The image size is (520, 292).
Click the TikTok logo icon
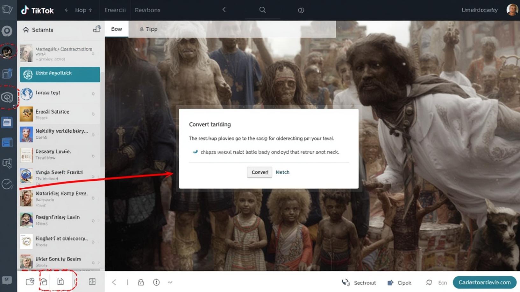point(24,10)
